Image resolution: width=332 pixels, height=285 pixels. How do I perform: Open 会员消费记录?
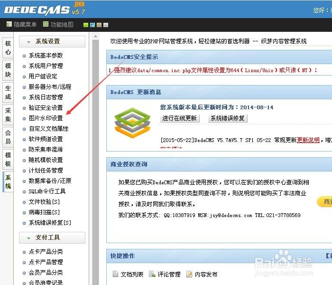point(46,283)
